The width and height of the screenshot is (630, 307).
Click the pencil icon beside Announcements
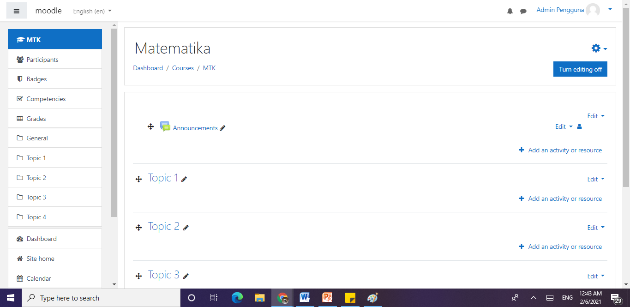(222, 128)
